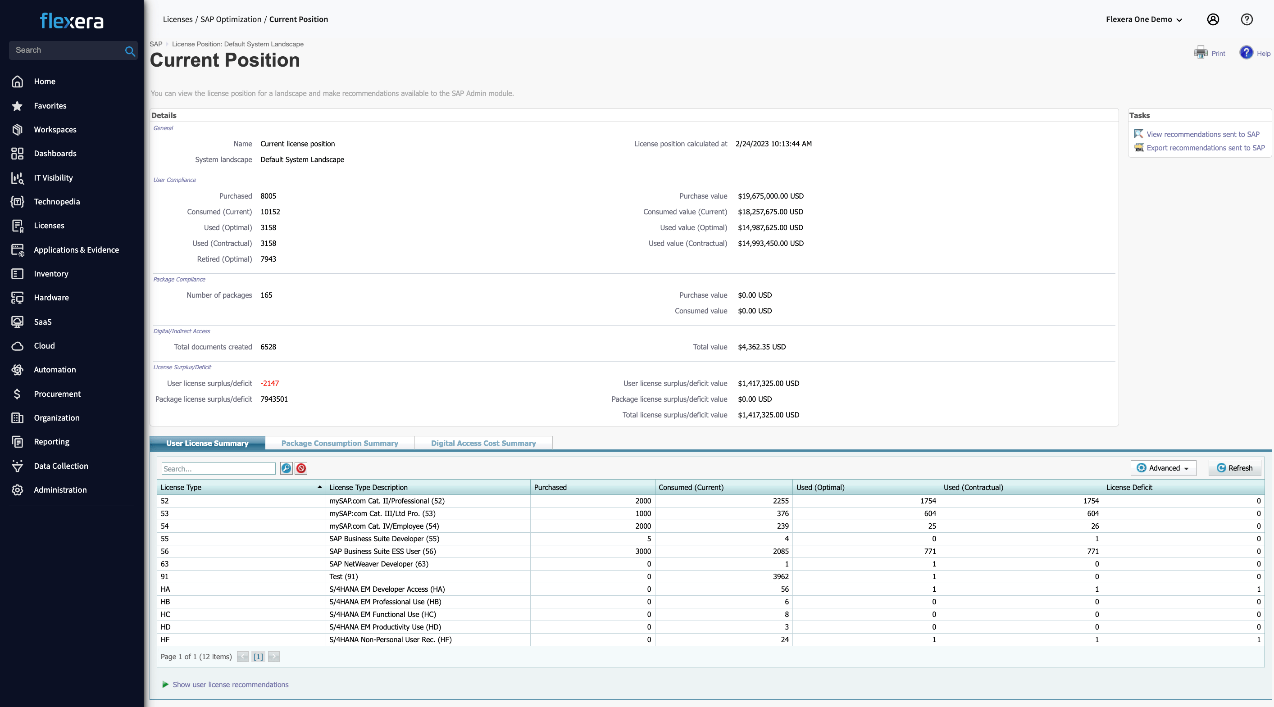This screenshot has width=1274, height=707.
Task: Click the blue Help question icon
Action: point(1247,52)
